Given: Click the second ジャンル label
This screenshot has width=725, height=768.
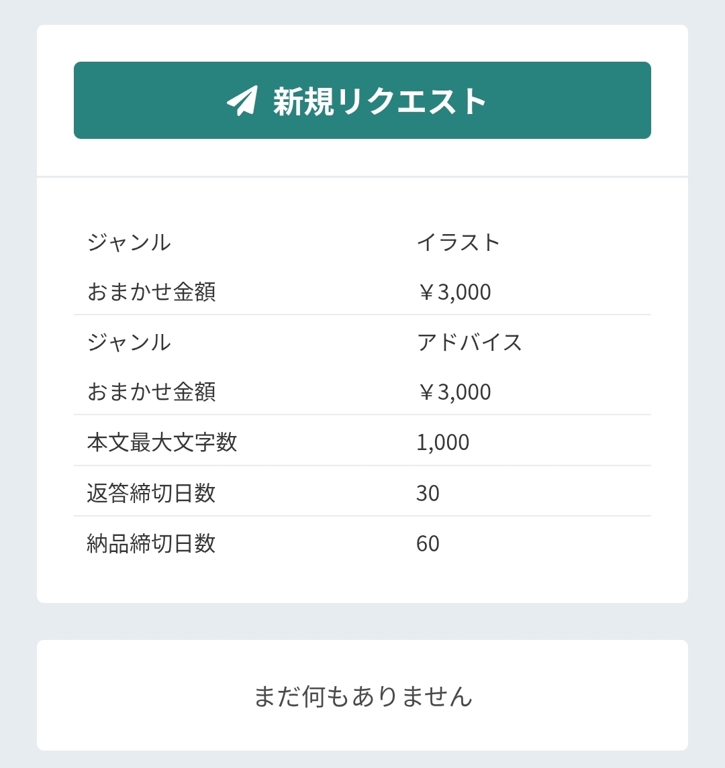Looking at the screenshot, I should [x=129, y=342].
